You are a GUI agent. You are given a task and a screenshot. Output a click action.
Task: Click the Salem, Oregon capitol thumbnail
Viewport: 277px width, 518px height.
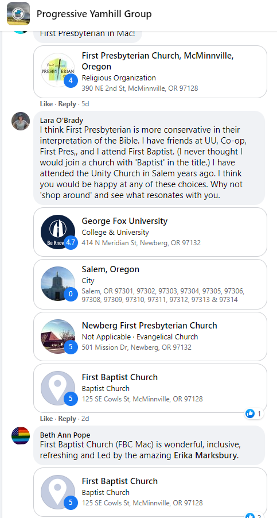pos(58,284)
